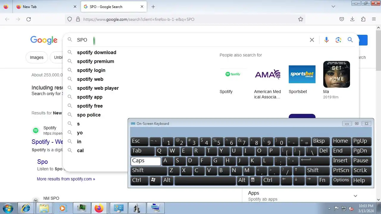This screenshot has width=381, height=214.
Task: Open a new tab with plus button
Action: (153, 7)
